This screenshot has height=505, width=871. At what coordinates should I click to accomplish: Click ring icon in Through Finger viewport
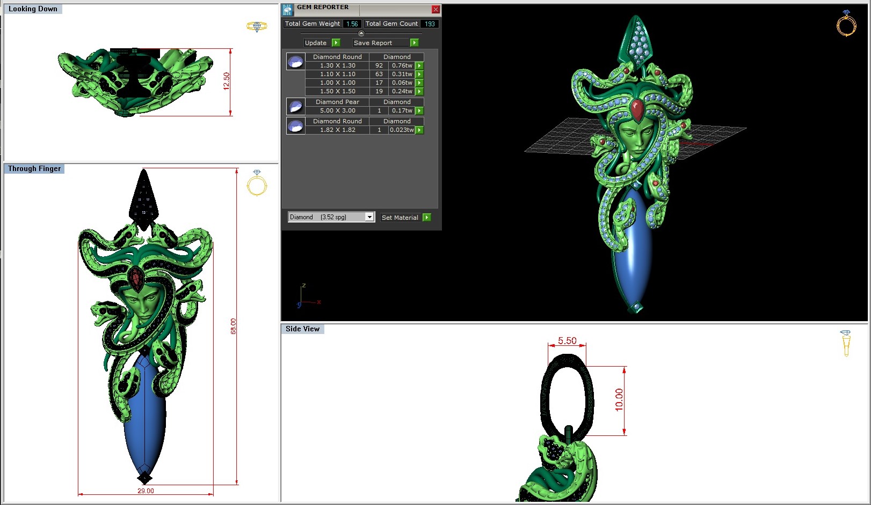257,183
